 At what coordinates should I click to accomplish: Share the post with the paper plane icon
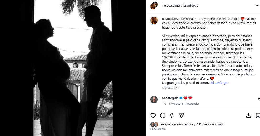click(x=181, y=115)
